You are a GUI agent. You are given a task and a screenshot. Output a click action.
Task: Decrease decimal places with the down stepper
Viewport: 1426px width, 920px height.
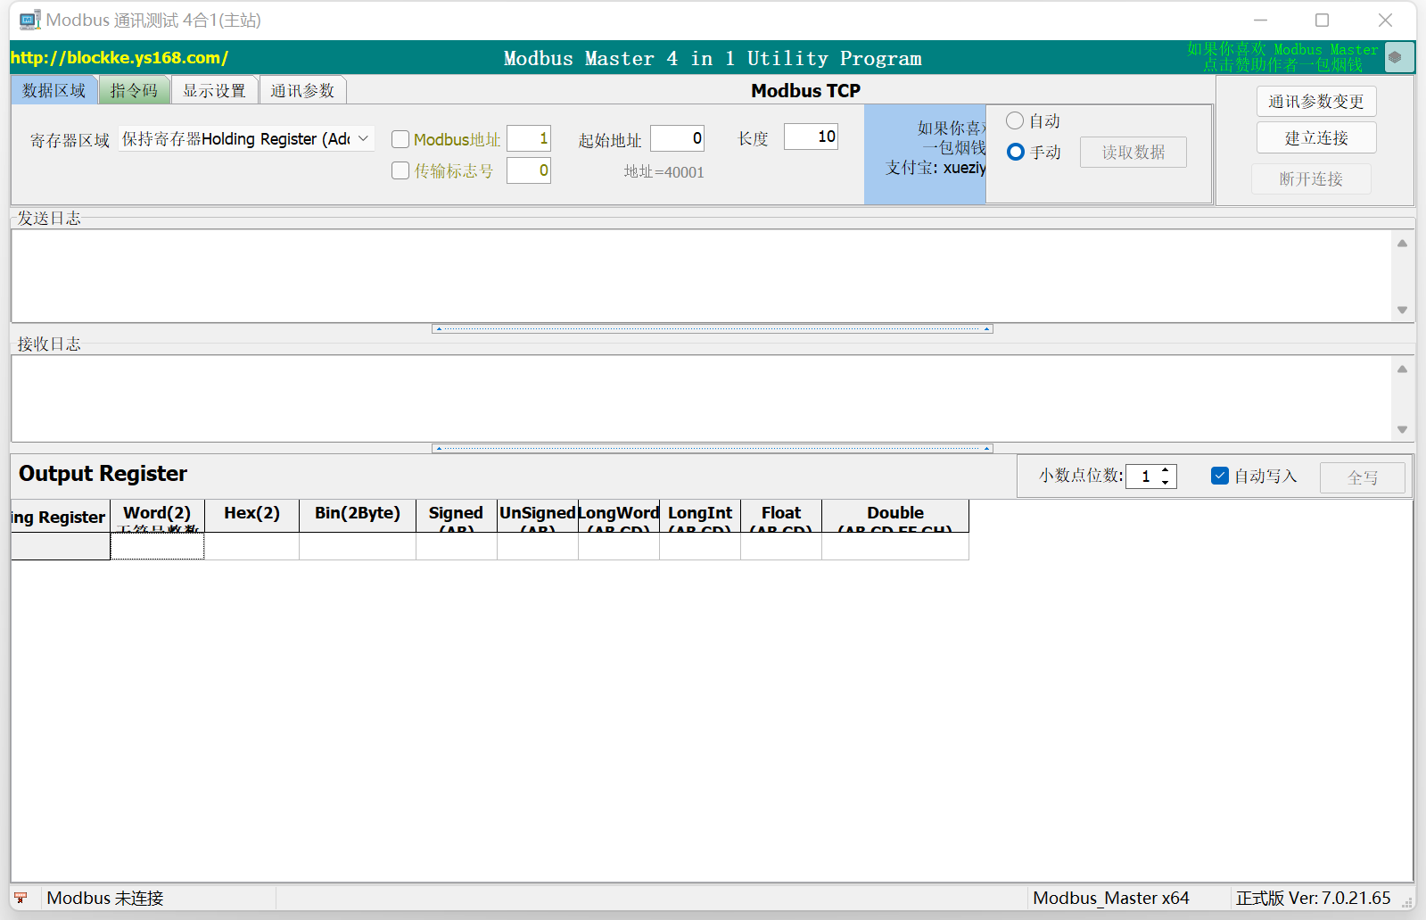point(1165,483)
